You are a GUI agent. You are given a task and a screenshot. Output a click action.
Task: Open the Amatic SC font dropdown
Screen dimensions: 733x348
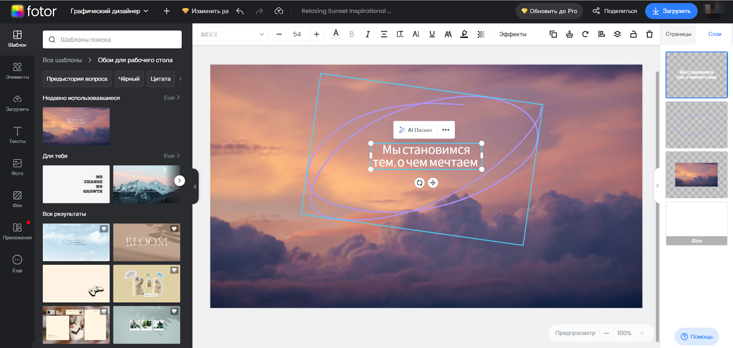[232, 34]
